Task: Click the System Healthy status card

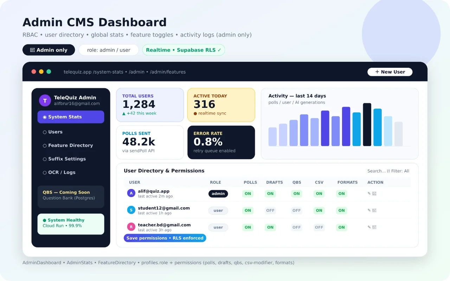Action: click(71, 224)
